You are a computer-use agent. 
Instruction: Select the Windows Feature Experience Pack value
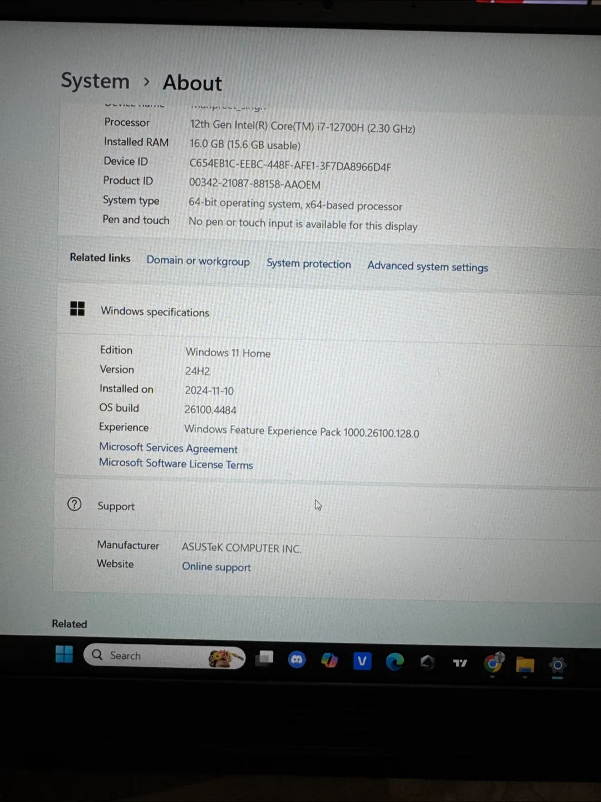coord(302,431)
